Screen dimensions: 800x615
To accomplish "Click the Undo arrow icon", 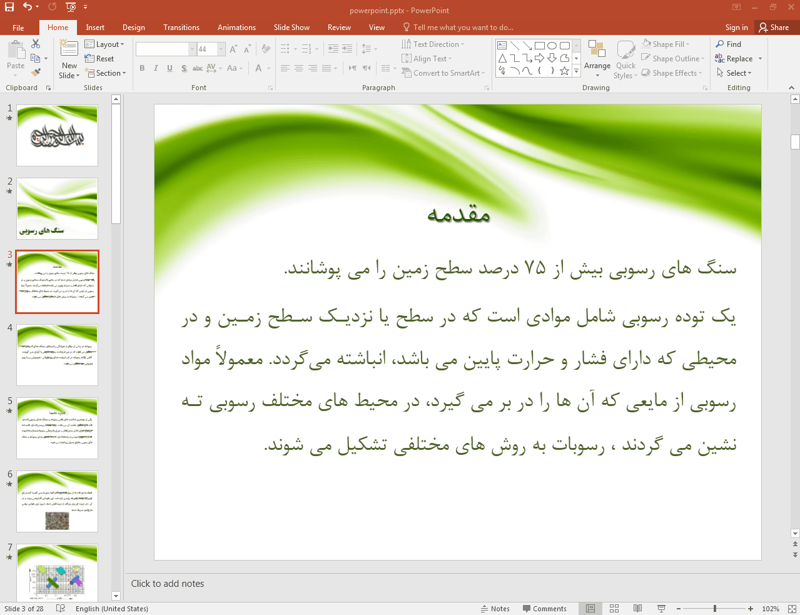I will (28, 7).
